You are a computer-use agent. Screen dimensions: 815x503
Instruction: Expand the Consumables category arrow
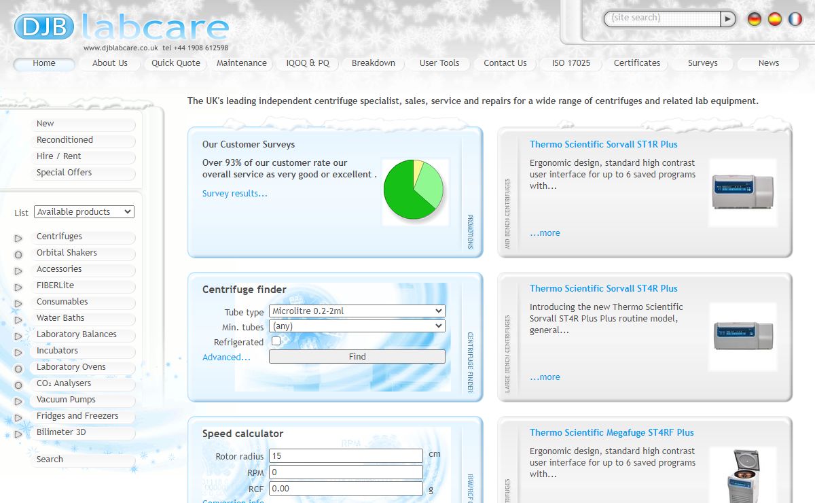18,303
